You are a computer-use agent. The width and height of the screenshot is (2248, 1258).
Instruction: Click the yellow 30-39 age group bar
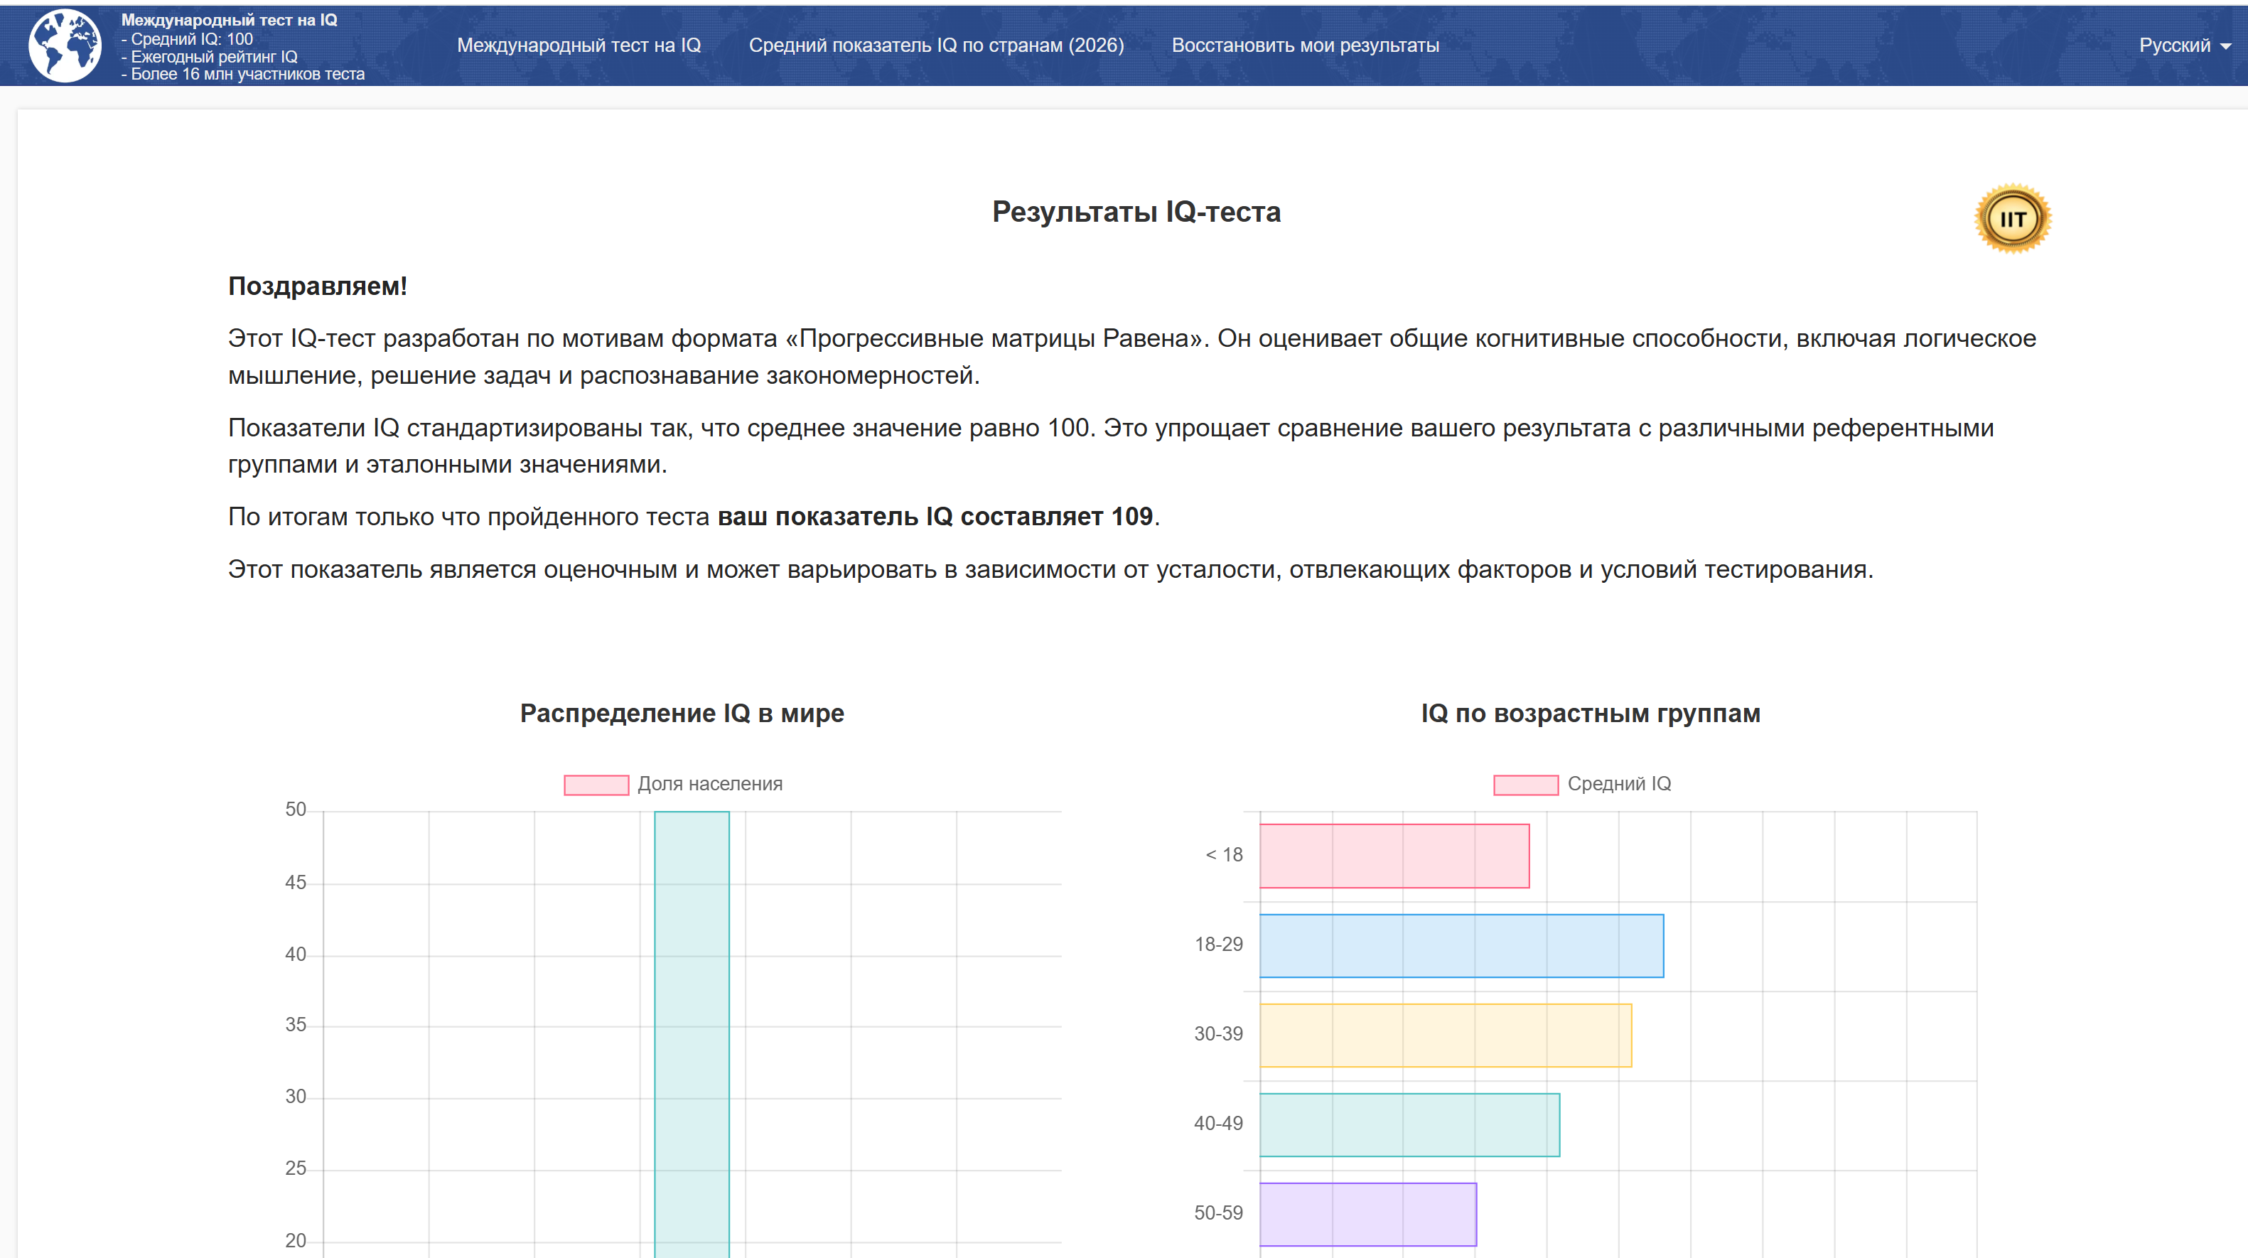coord(1445,1035)
